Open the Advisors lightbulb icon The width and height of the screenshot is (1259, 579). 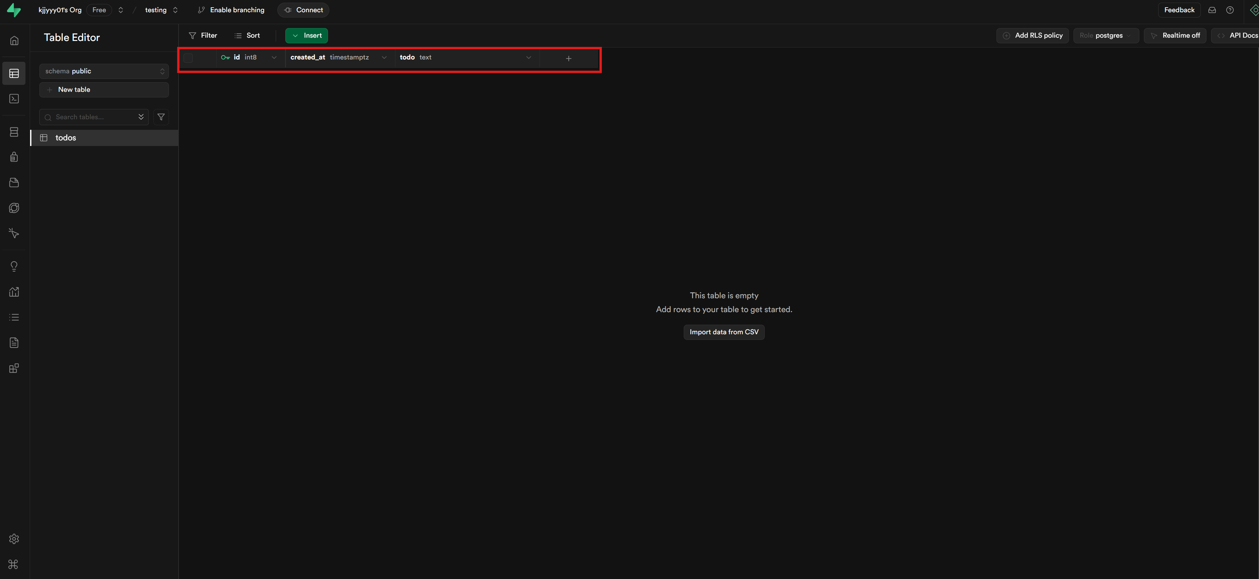(14, 267)
